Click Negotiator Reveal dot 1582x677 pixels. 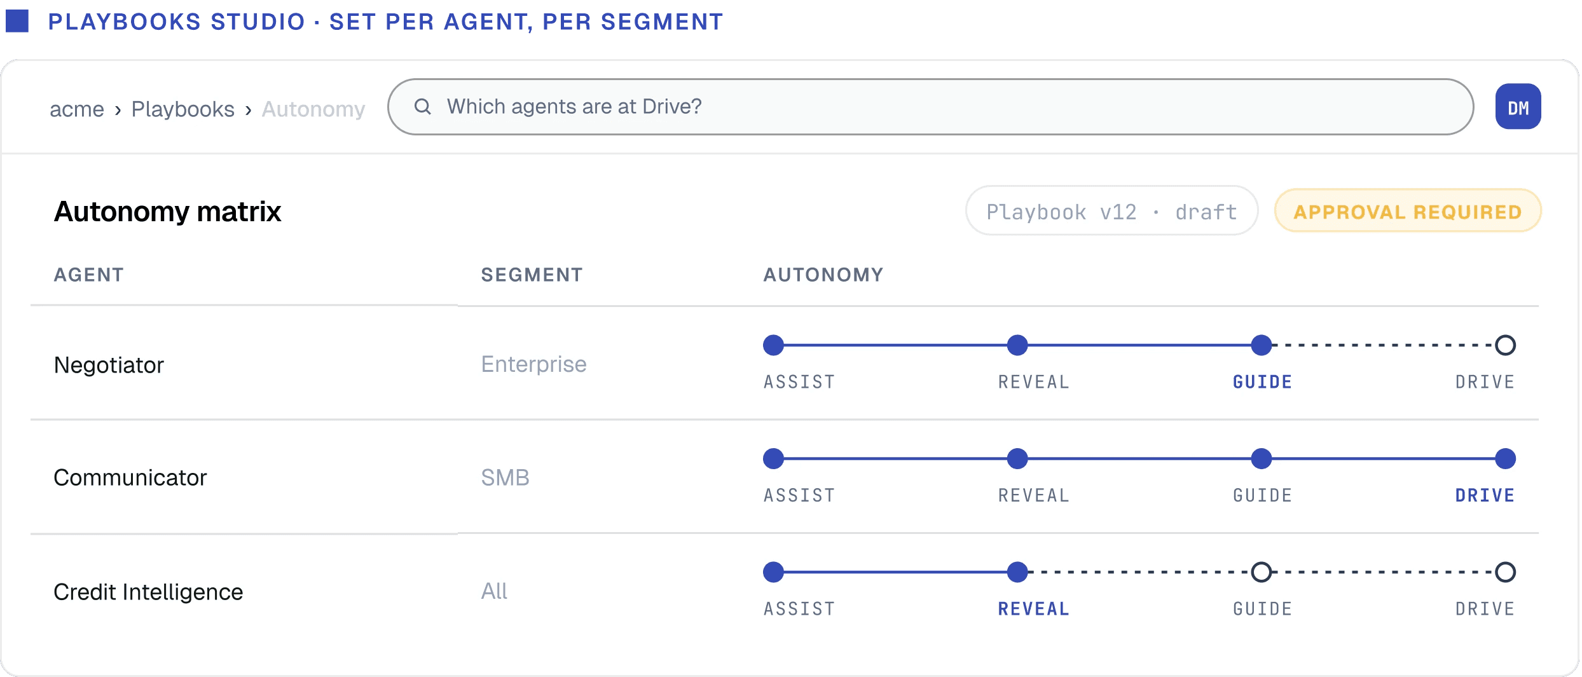coord(1017,345)
